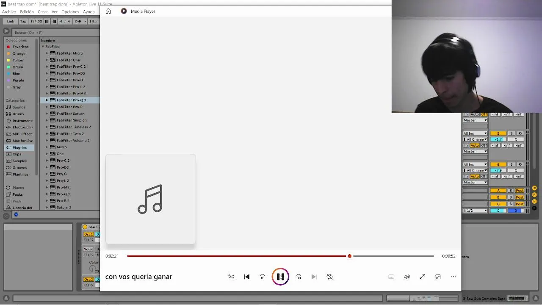The width and height of the screenshot is (542, 305).
Task: Select the Favoritos collection
Action: point(20,47)
